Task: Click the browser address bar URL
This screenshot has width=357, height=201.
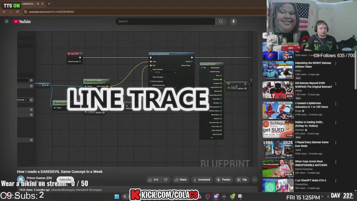Action: click(x=52, y=12)
